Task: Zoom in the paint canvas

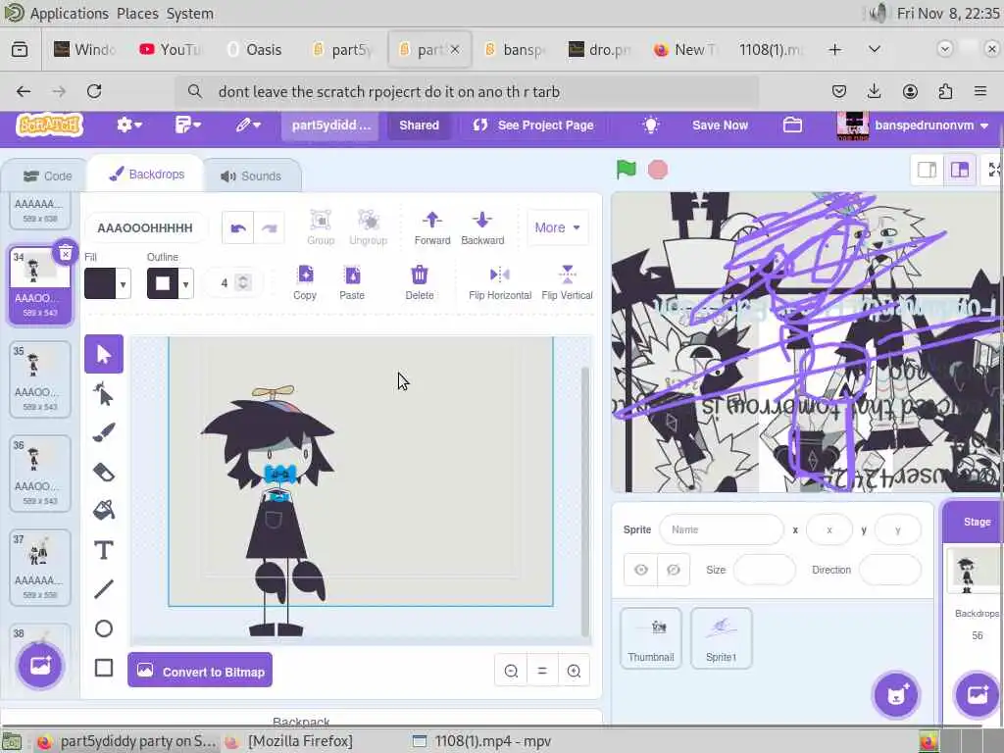Action: pos(574,671)
